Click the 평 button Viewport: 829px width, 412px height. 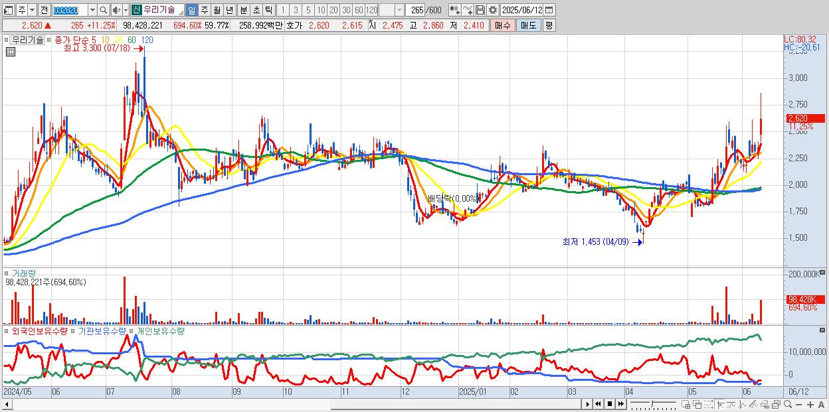(549, 25)
